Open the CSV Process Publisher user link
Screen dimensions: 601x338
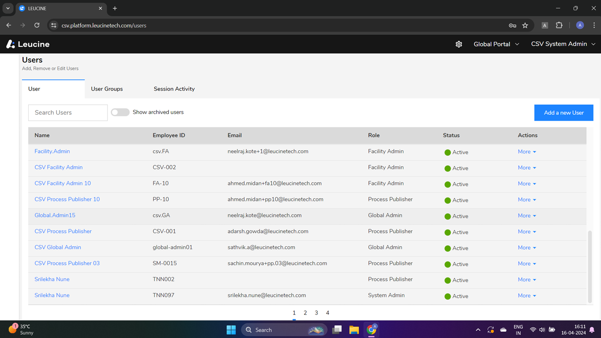click(x=63, y=231)
